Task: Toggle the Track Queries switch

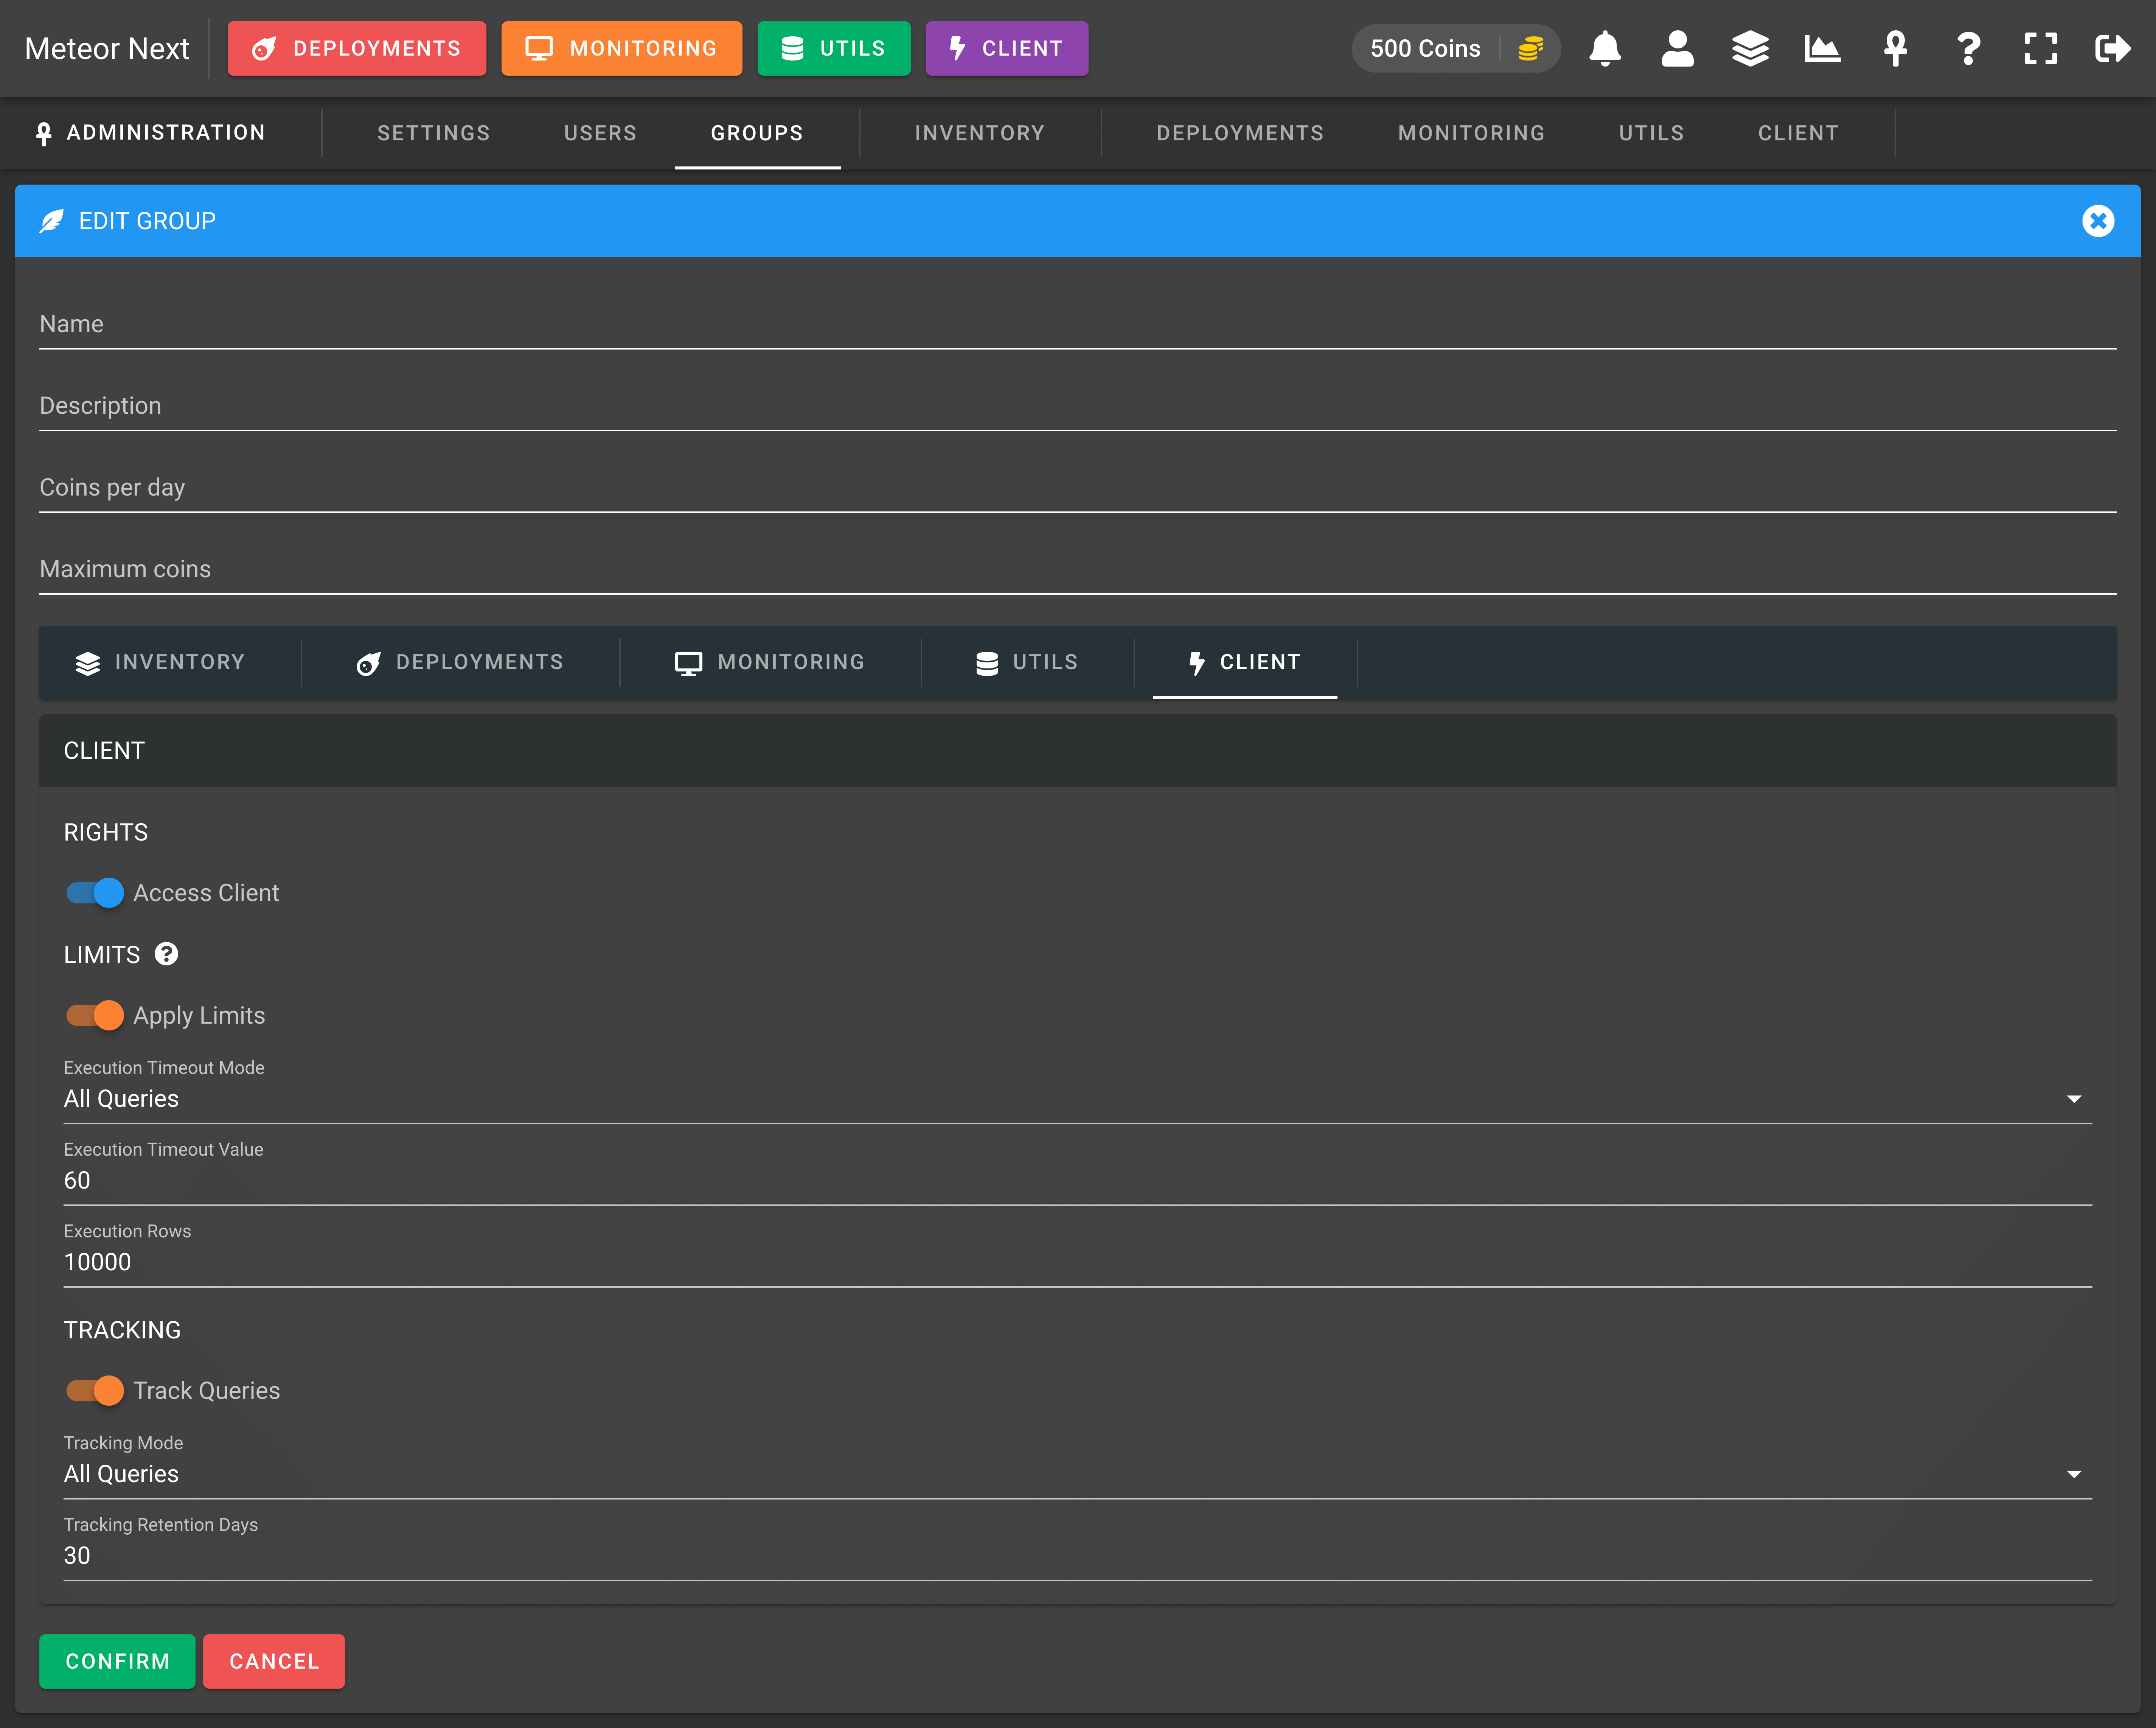Action: click(x=95, y=1391)
